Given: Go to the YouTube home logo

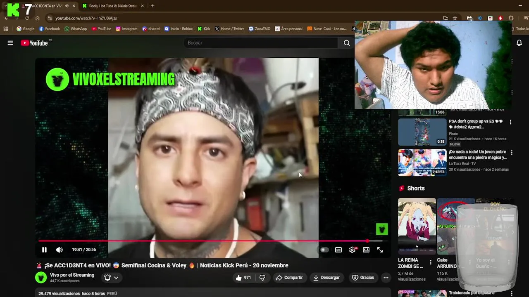Looking at the screenshot, I should 34,43.
